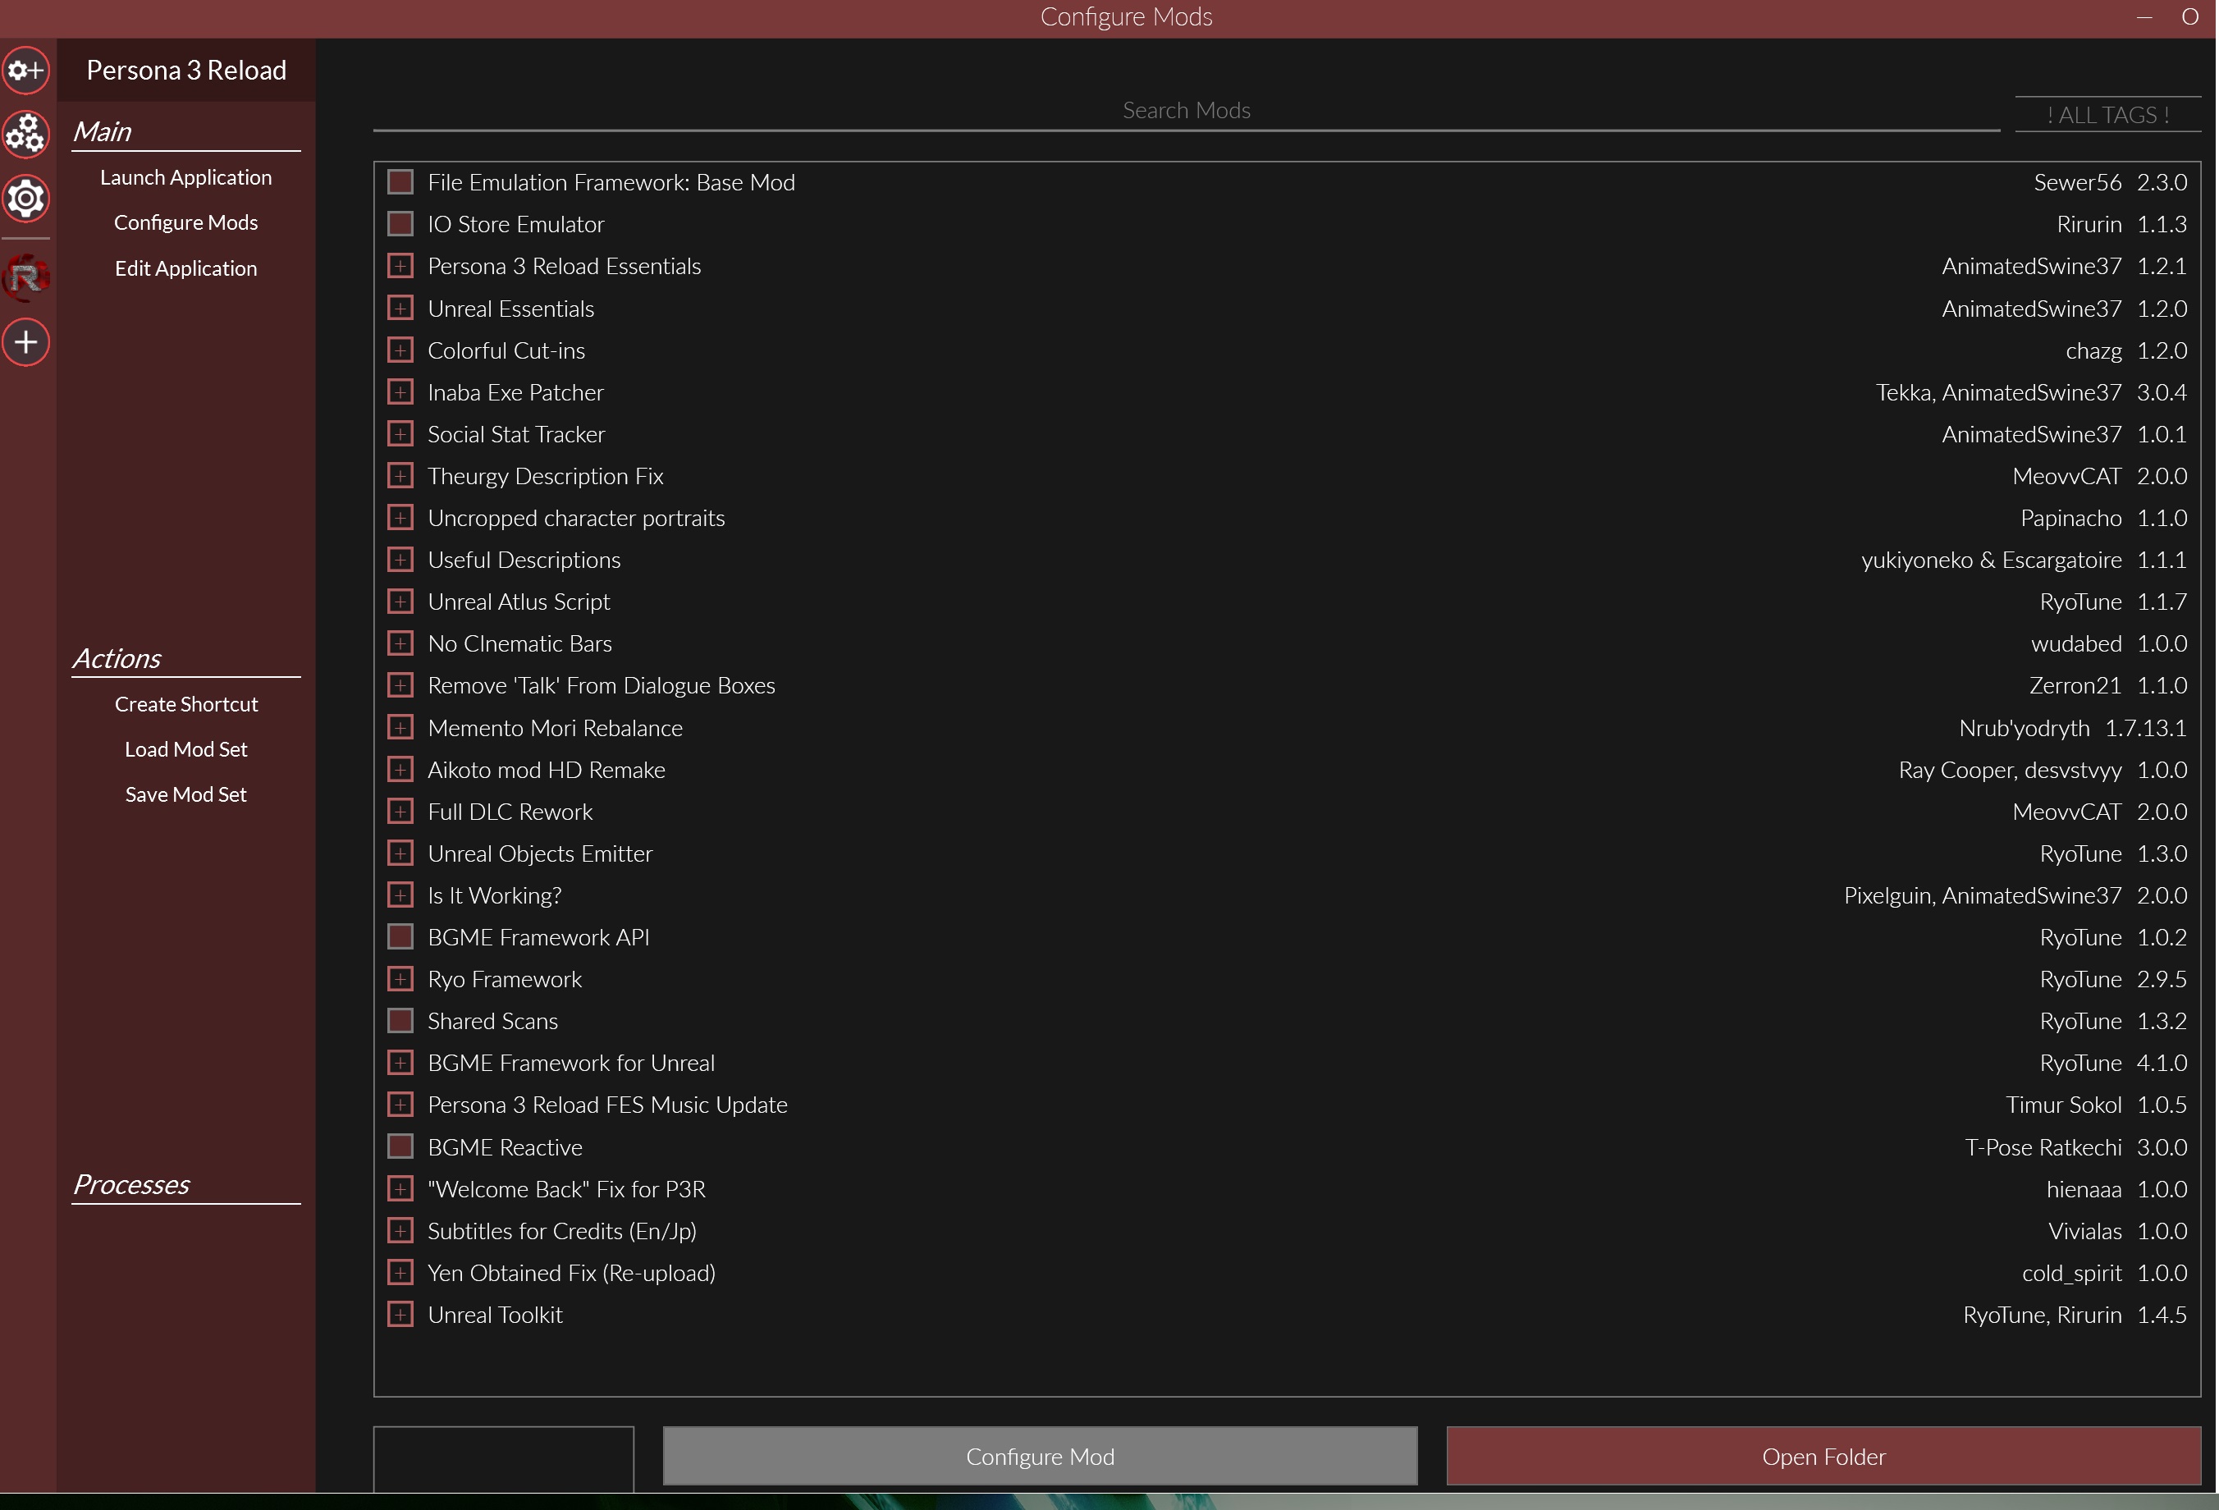Select Persona 3 Reload FES Music Update
Image resolution: width=2219 pixels, height=1510 pixels.
pyautogui.click(x=1287, y=1105)
